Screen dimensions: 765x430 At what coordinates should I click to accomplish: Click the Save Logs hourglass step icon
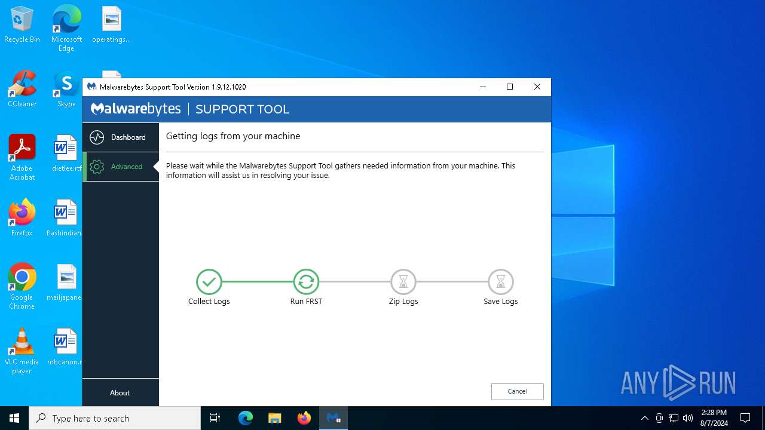coord(501,281)
